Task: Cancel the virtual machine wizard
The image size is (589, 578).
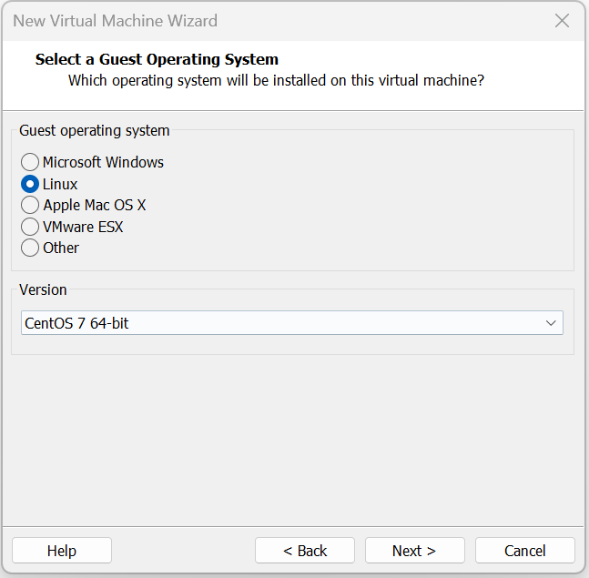Action: tap(525, 551)
